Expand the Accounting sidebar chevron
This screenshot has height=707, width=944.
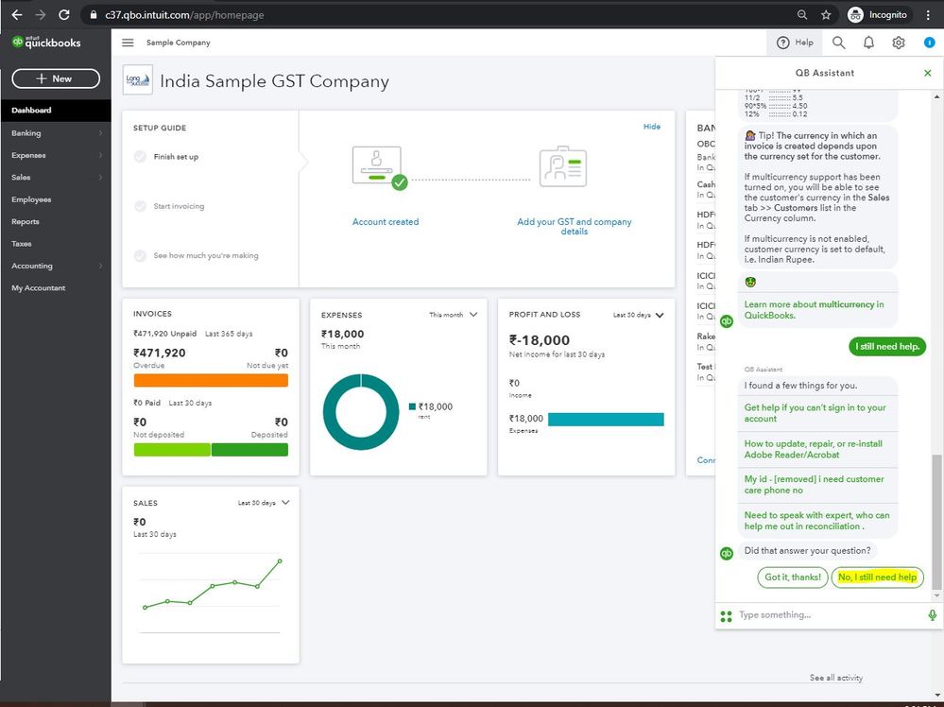click(100, 266)
